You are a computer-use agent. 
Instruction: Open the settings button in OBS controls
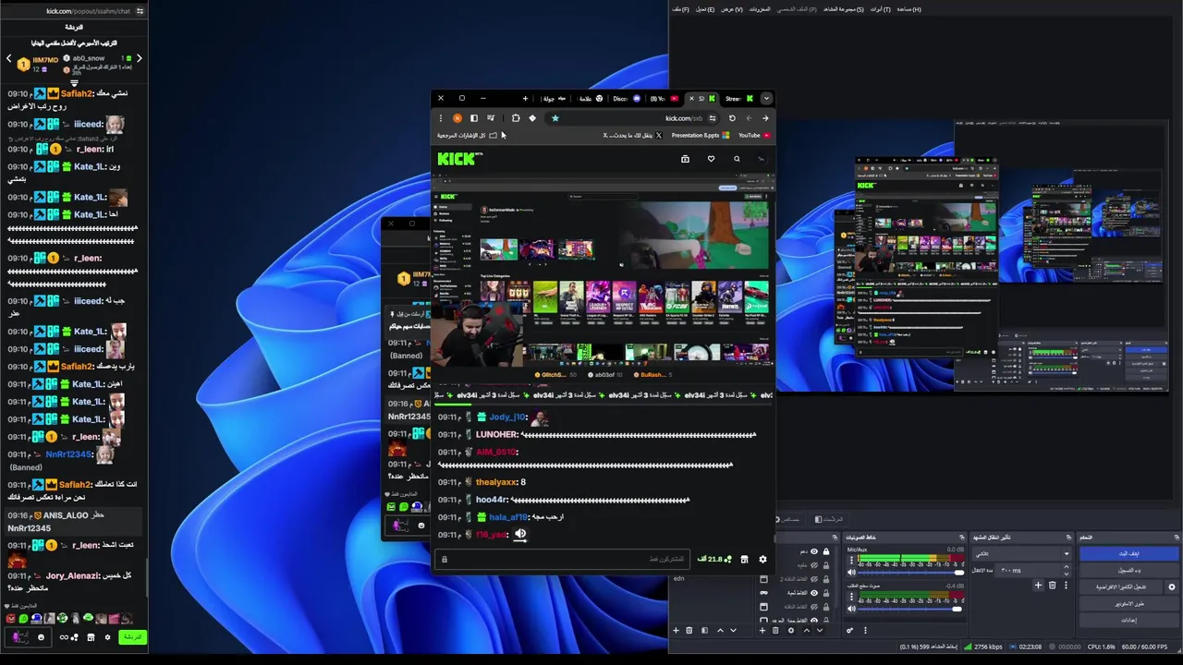[x=1129, y=621]
